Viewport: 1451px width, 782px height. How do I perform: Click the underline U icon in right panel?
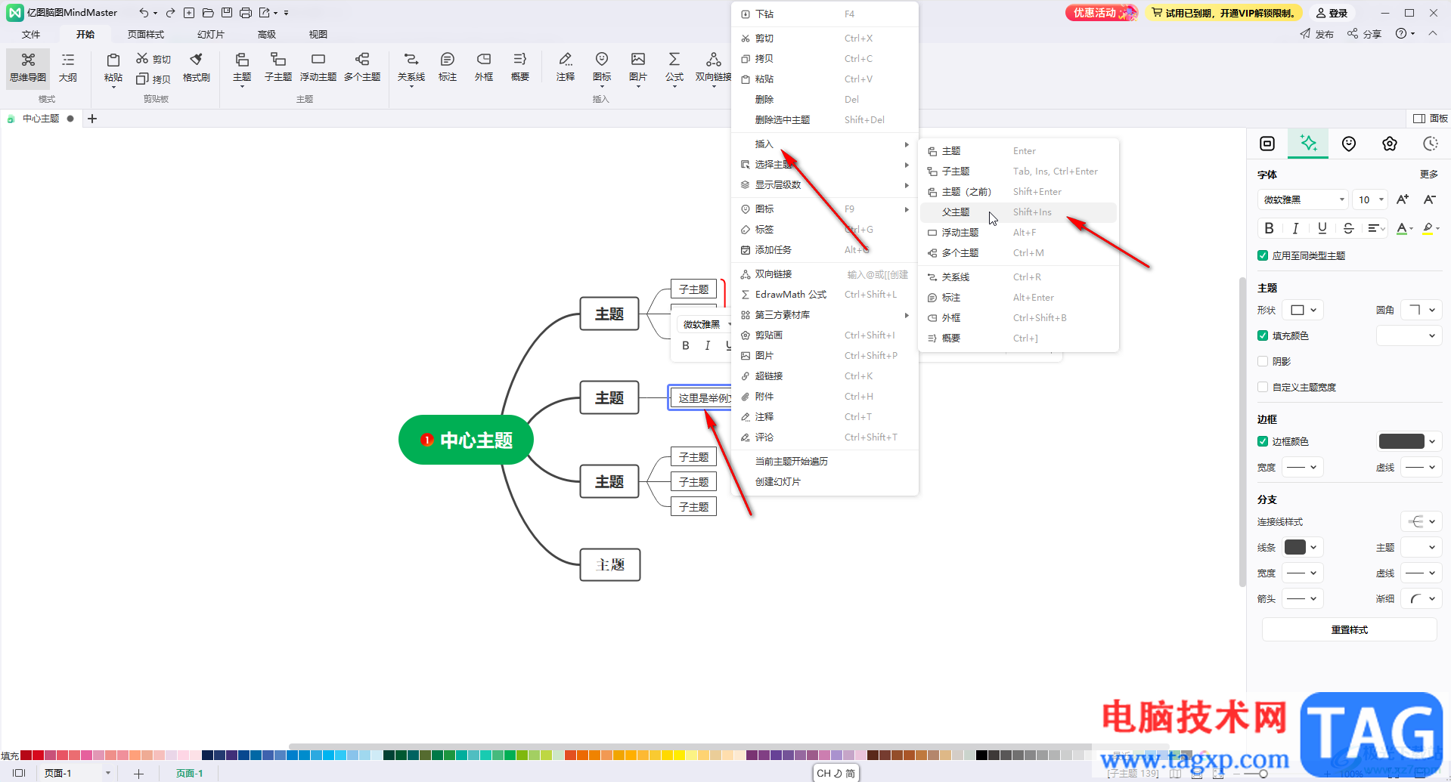coord(1322,228)
